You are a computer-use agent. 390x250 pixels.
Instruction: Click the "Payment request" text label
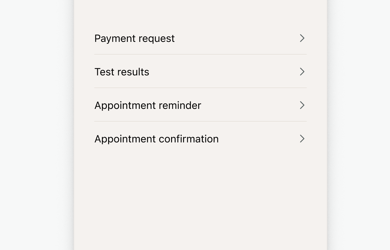pos(134,38)
